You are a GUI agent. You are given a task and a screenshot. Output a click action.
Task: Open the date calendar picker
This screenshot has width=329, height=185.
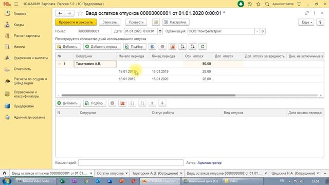(x=160, y=31)
